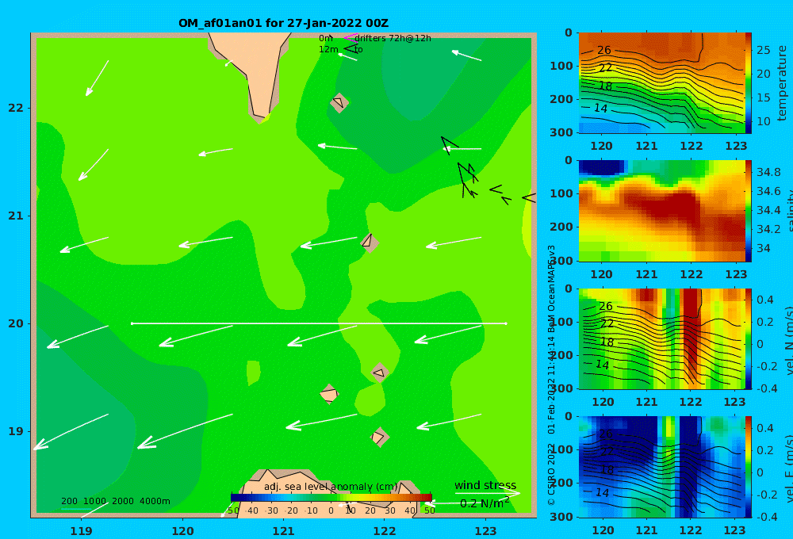Click the magenta drifter arrow in the legend

coord(350,38)
